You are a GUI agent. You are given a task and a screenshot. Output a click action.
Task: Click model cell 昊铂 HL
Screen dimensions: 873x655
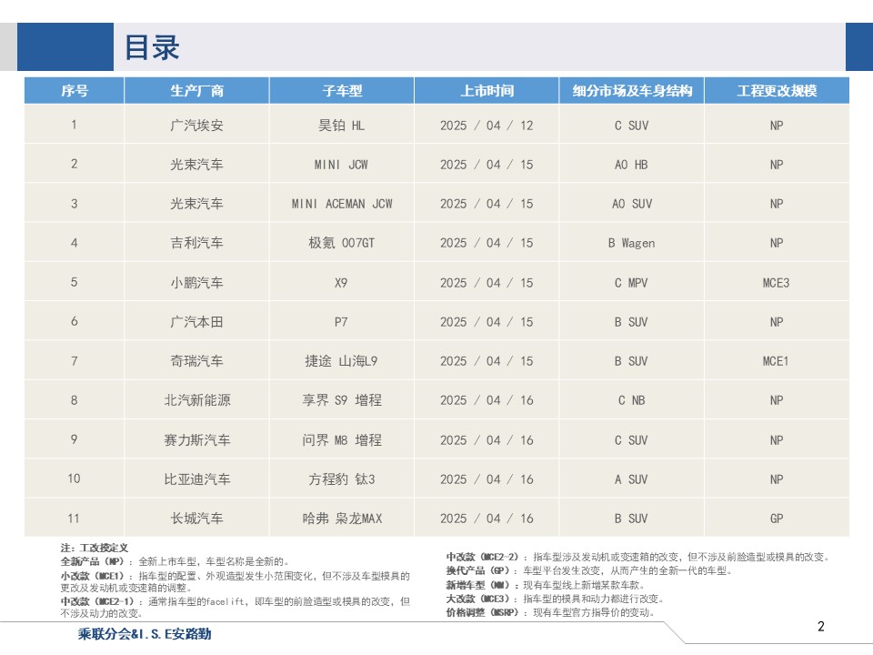tap(341, 126)
